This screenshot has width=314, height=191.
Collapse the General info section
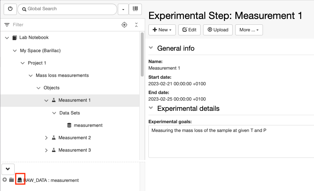[x=151, y=48]
